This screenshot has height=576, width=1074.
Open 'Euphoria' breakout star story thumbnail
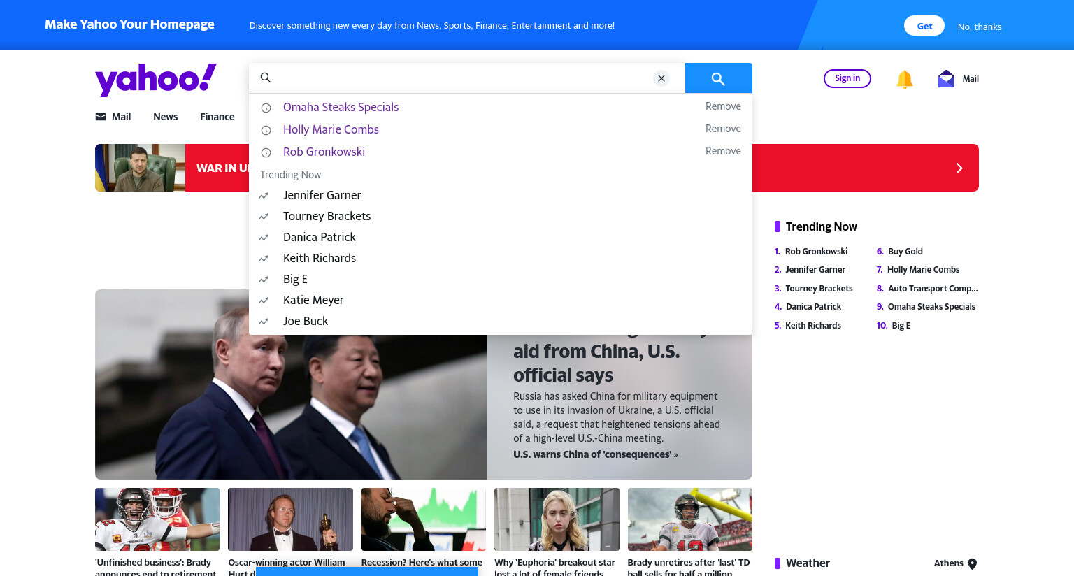(x=557, y=519)
